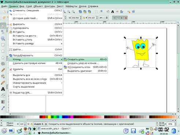Open the units dropdown in the tool controls

(104, 18)
